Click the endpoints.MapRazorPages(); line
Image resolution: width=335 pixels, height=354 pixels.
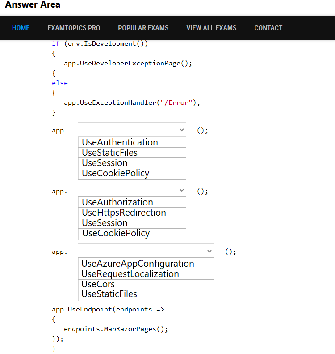pyautogui.click(x=116, y=329)
